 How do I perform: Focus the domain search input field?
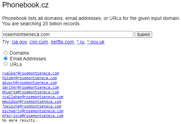[x=67, y=34]
